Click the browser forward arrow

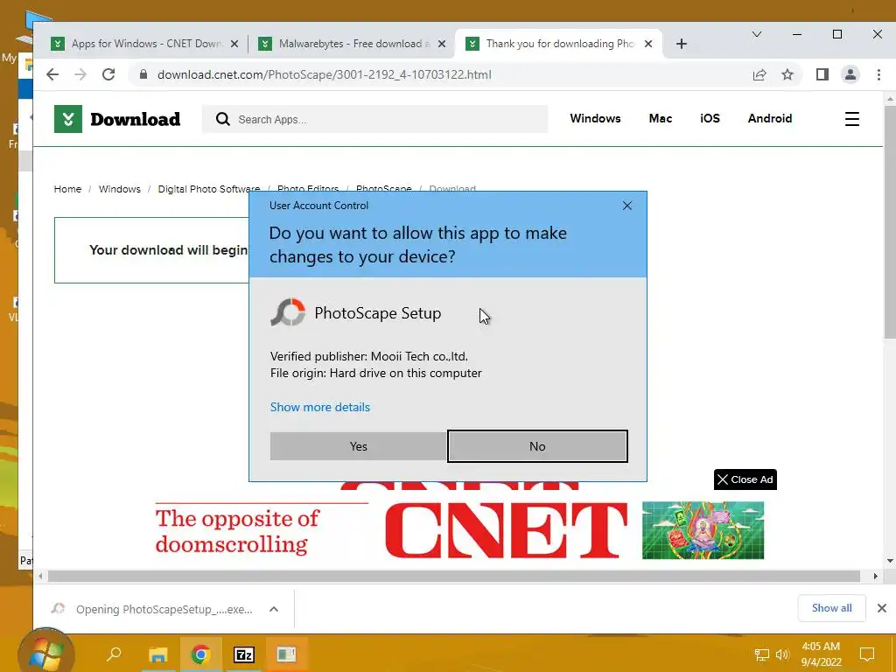pos(80,74)
